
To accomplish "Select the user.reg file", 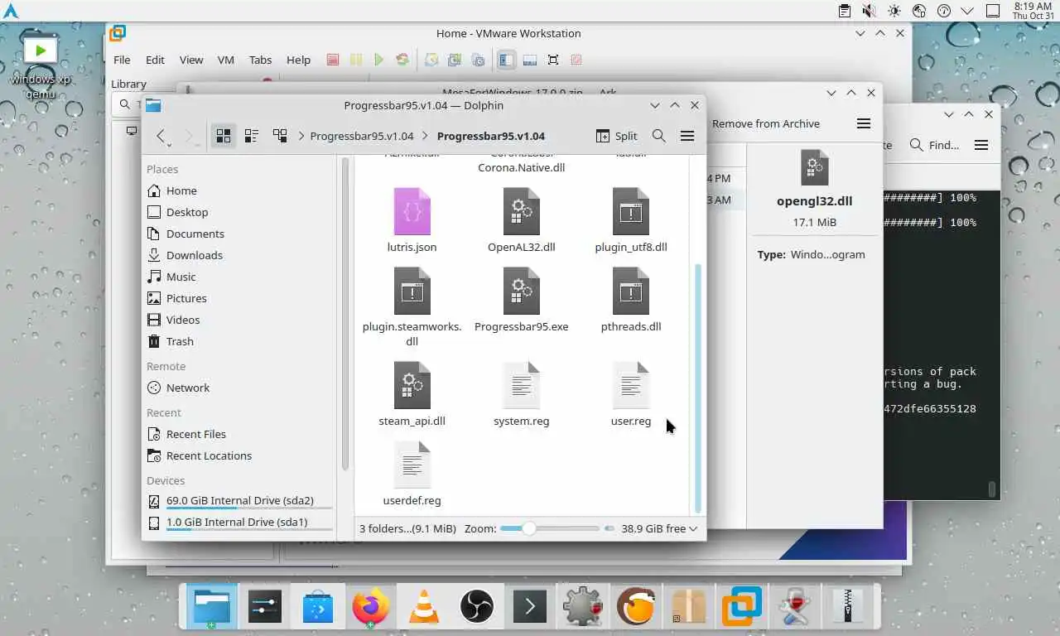I will tap(631, 393).
